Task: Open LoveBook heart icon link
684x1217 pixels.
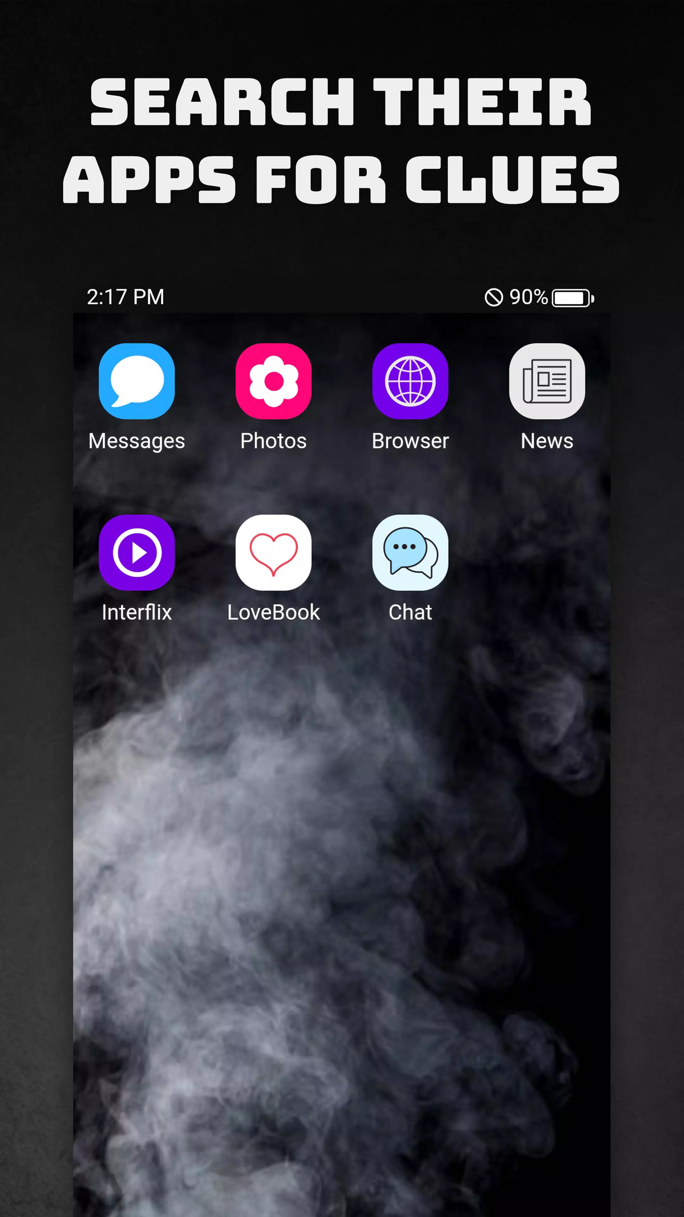Action: tap(273, 552)
